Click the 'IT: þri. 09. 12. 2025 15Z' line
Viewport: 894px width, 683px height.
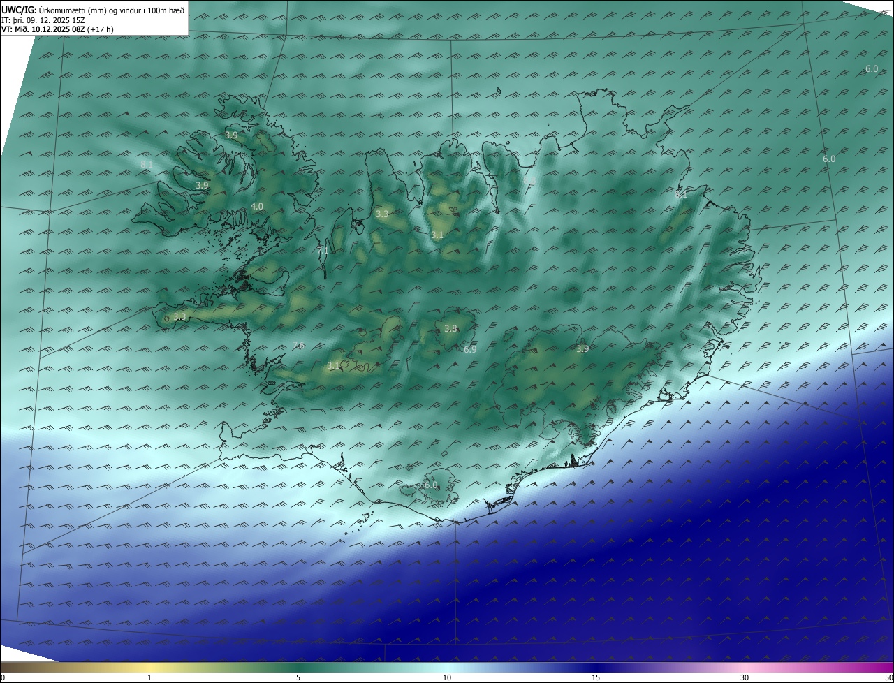tap(43, 20)
